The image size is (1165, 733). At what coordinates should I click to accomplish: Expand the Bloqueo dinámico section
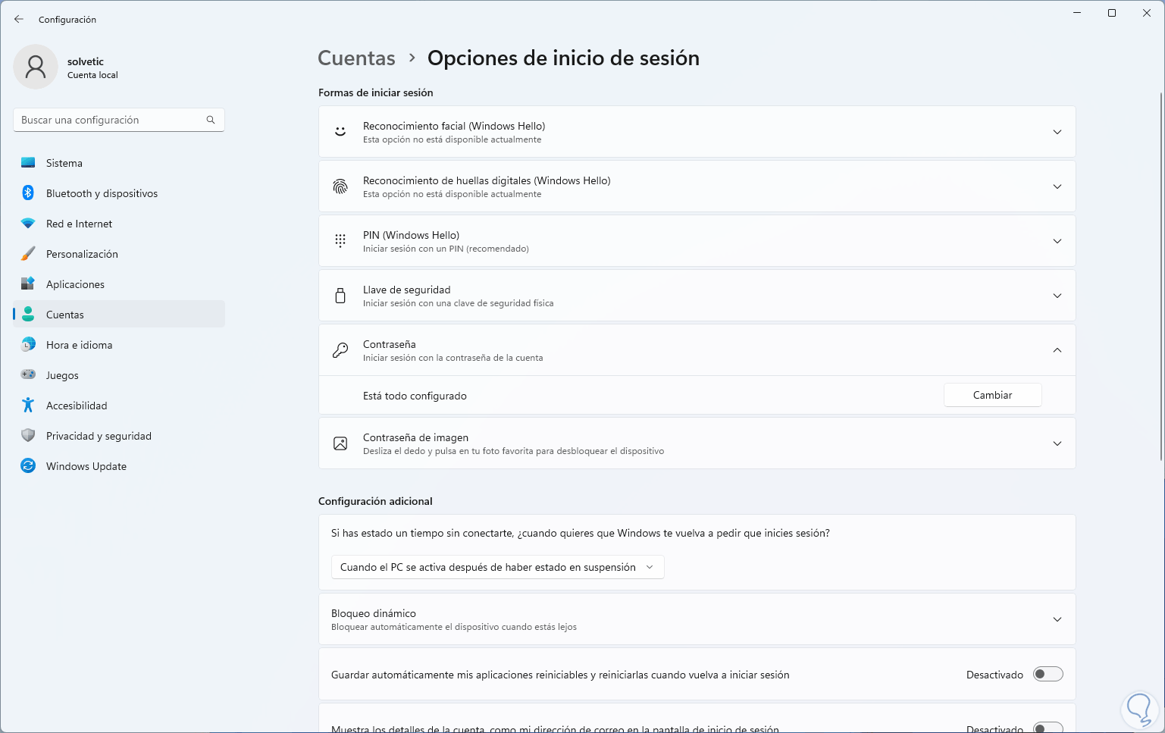point(1057,619)
